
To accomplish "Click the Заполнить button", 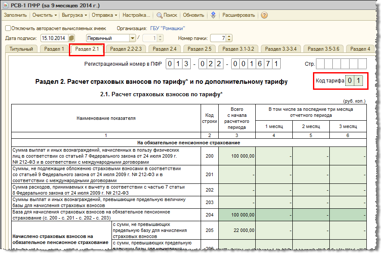I will 15,15.
